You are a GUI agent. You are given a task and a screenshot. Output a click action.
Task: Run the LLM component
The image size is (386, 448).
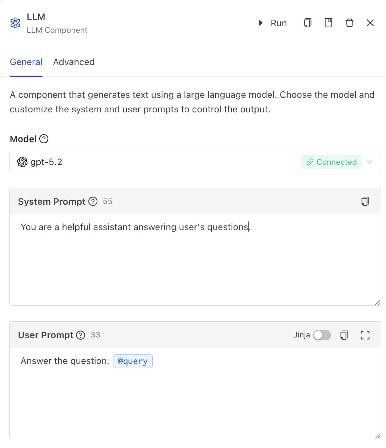click(272, 23)
